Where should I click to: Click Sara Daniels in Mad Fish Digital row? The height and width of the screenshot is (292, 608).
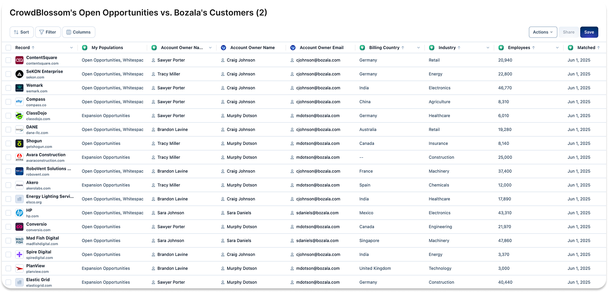[x=239, y=241]
